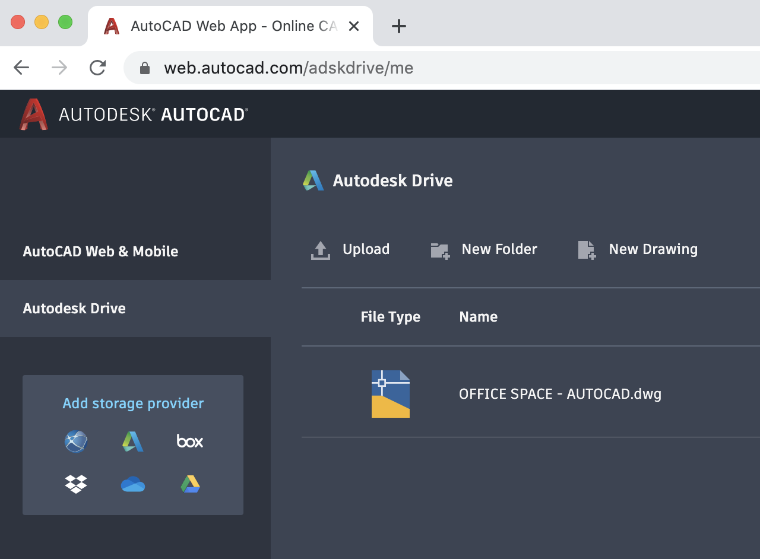The image size is (760, 559).
Task: Open a new browser tab
Action: 398,26
